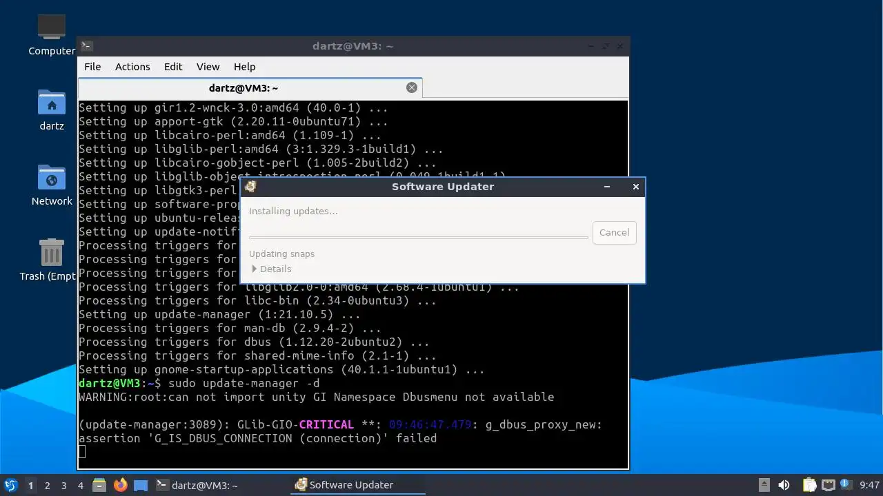
Task: Click the show desktop panel icon
Action: pyautogui.click(x=141, y=485)
